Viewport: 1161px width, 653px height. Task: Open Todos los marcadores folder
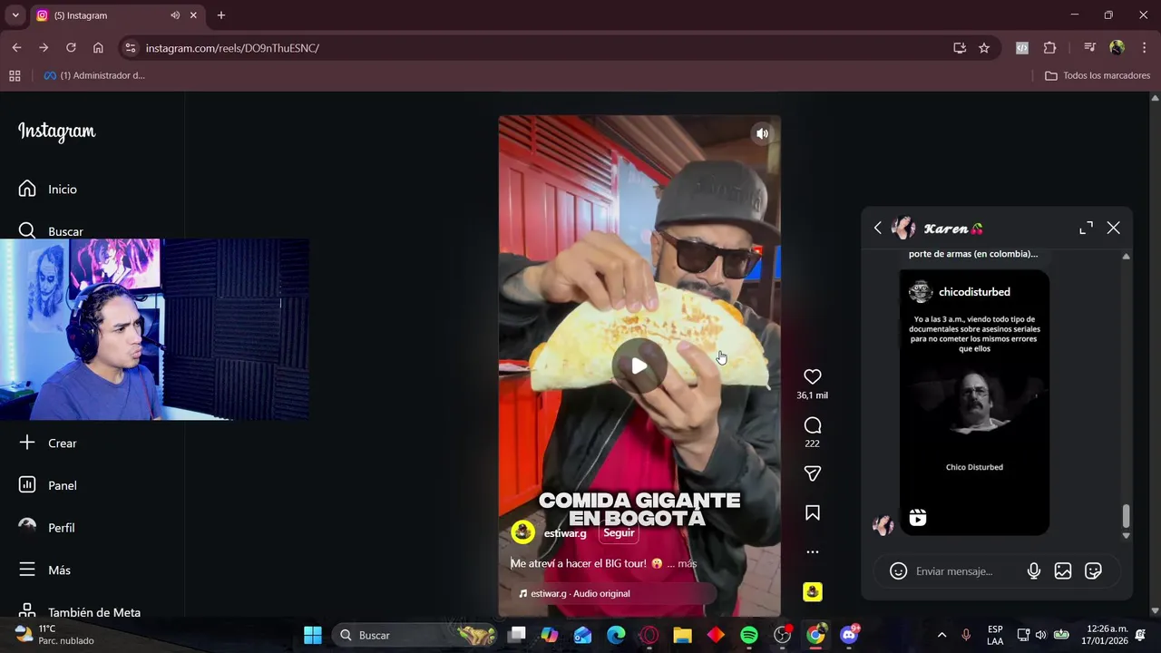(x=1098, y=75)
